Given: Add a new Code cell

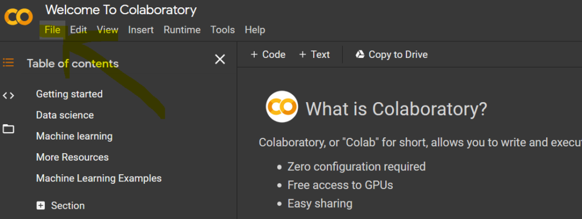Looking at the screenshot, I should click(x=268, y=54).
